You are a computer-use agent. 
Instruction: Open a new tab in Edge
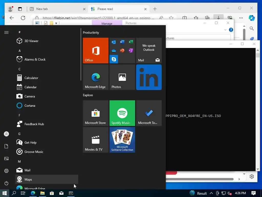tap(155, 9)
